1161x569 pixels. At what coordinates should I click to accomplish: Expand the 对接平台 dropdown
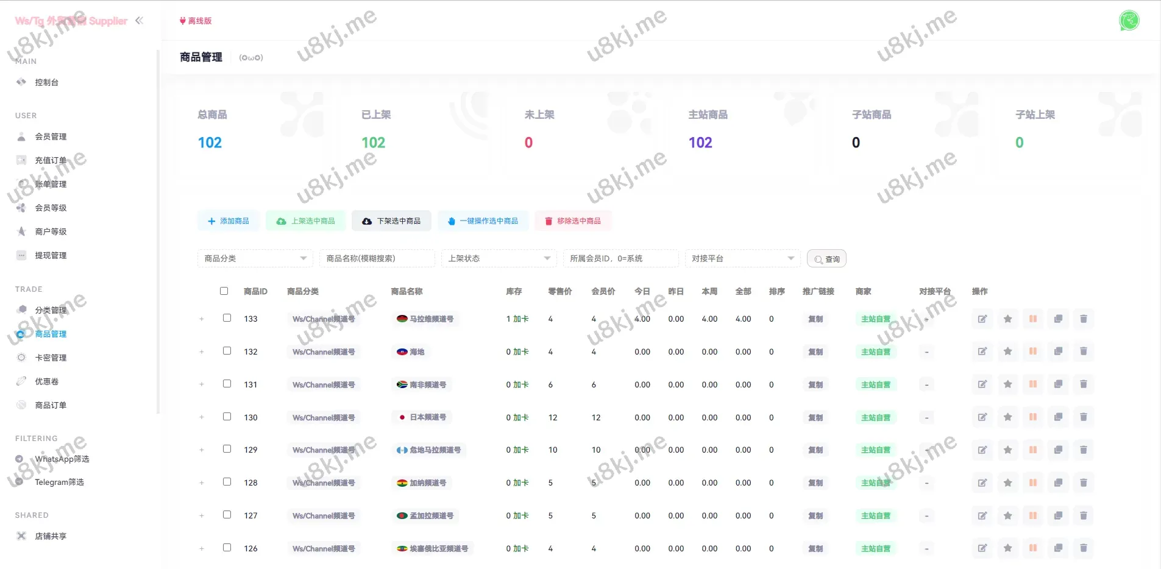click(x=742, y=258)
